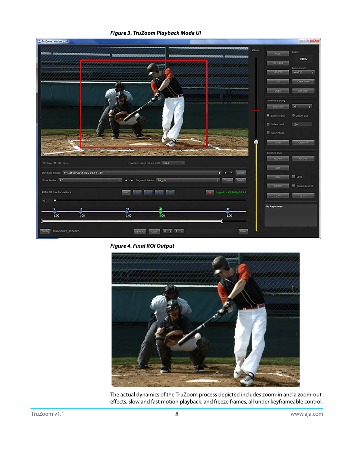The height and width of the screenshot is (458, 354).
Task: Enable the Video Hold checkbox
Action: click(x=268, y=124)
